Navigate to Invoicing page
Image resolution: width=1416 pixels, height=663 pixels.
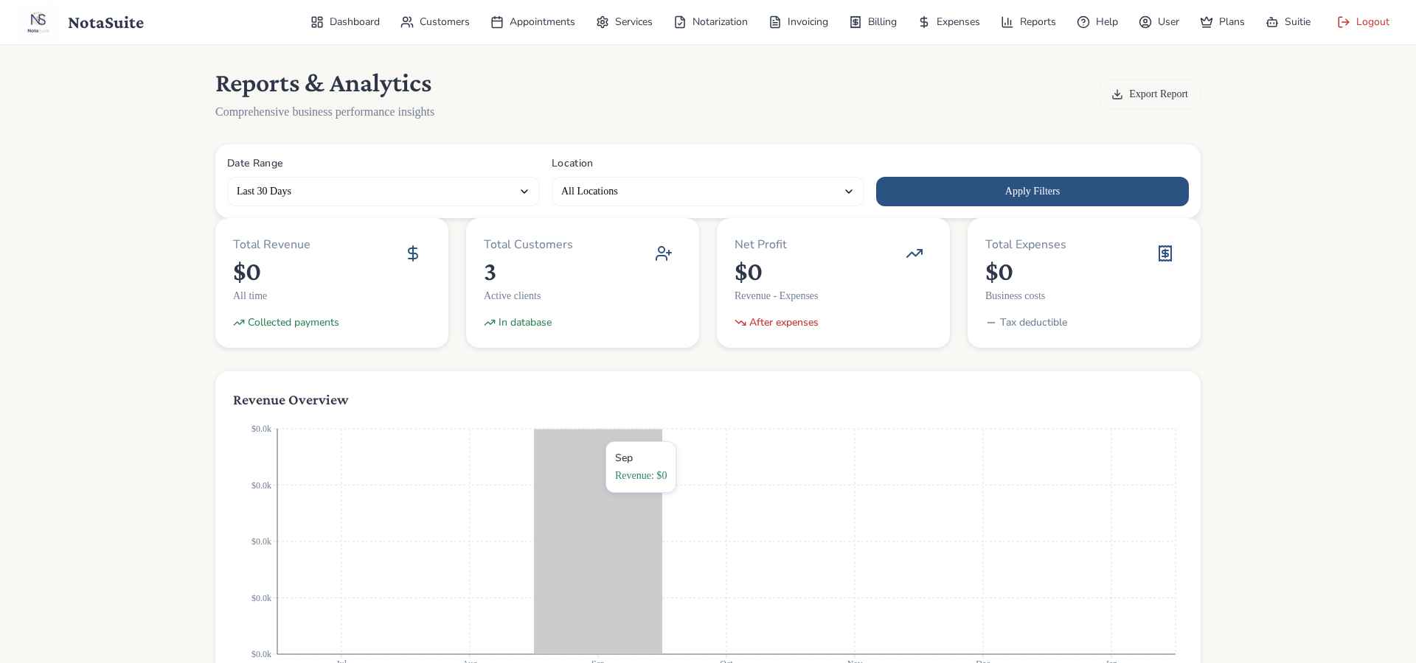click(x=799, y=22)
